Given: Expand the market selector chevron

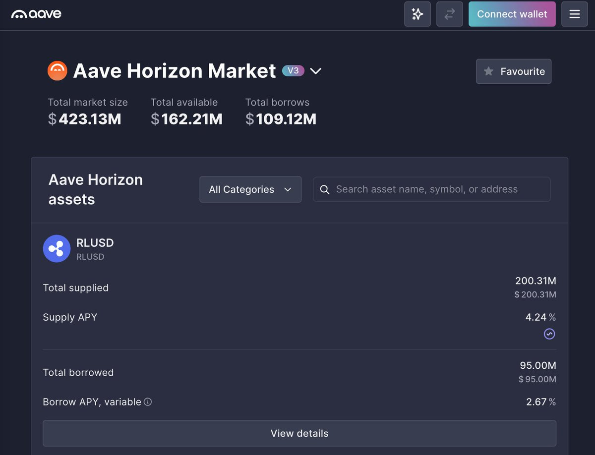Looking at the screenshot, I should 316,71.
